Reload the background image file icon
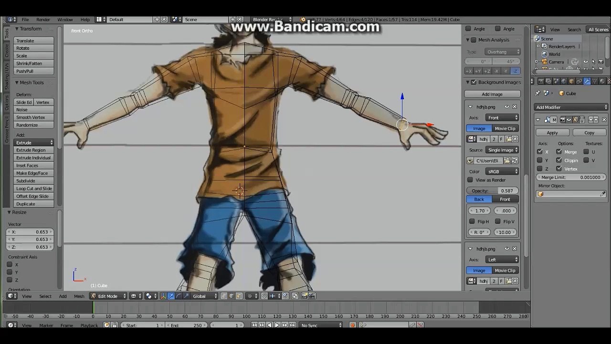Screen dimensions: 611x344 [x=515, y=161]
